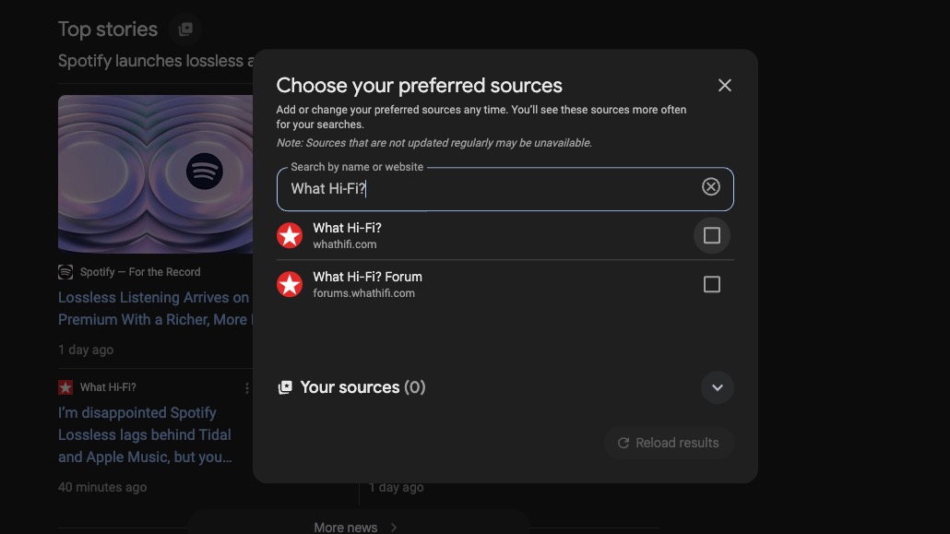The image size is (950, 534).
Task: Click the What Hi-Fi? Forum star logo
Action: [x=290, y=284]
